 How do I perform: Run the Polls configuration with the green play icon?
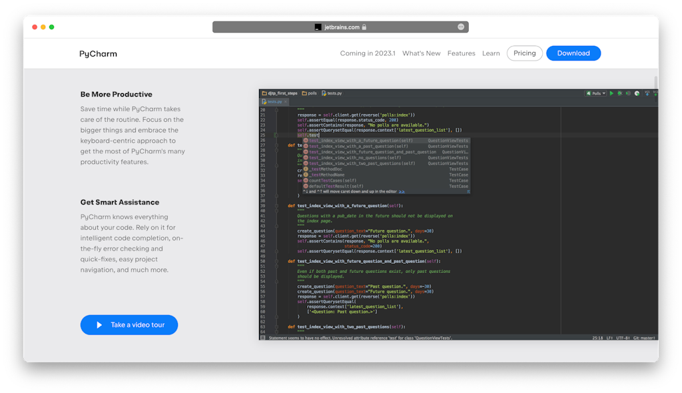[611, 94]
